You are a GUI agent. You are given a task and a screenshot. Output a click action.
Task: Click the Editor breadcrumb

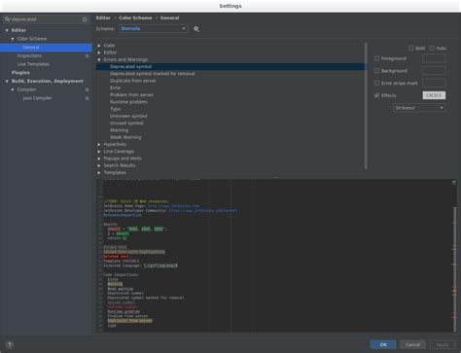click(103, 18)
